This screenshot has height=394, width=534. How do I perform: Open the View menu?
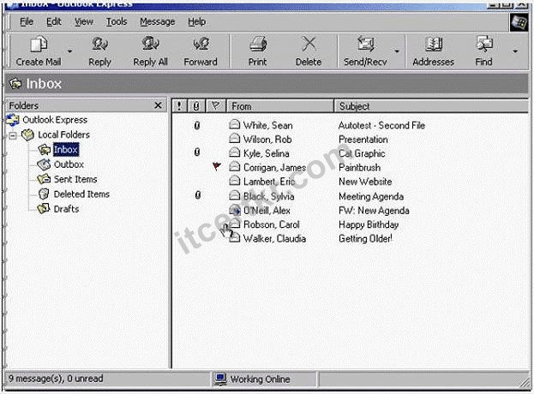[x=84, y=21]
